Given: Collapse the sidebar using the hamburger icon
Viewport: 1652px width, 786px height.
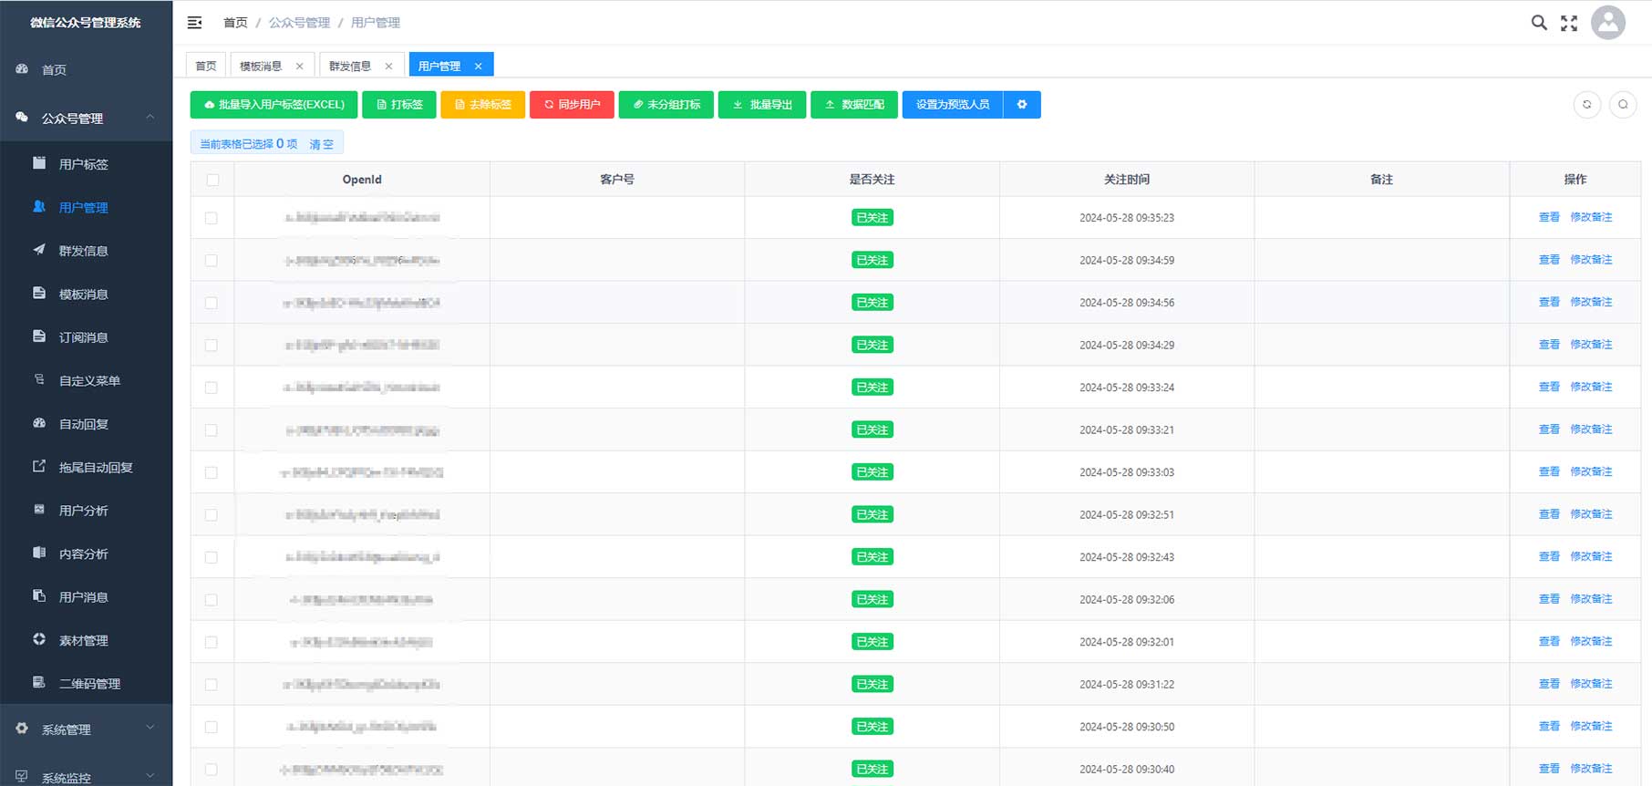Looking at the screenshot, I should click(x=194, y=23).
